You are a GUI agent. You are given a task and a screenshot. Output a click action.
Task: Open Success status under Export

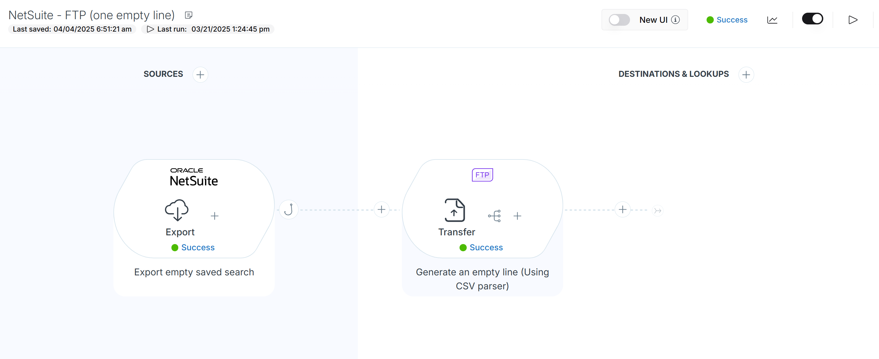point(198,247)
